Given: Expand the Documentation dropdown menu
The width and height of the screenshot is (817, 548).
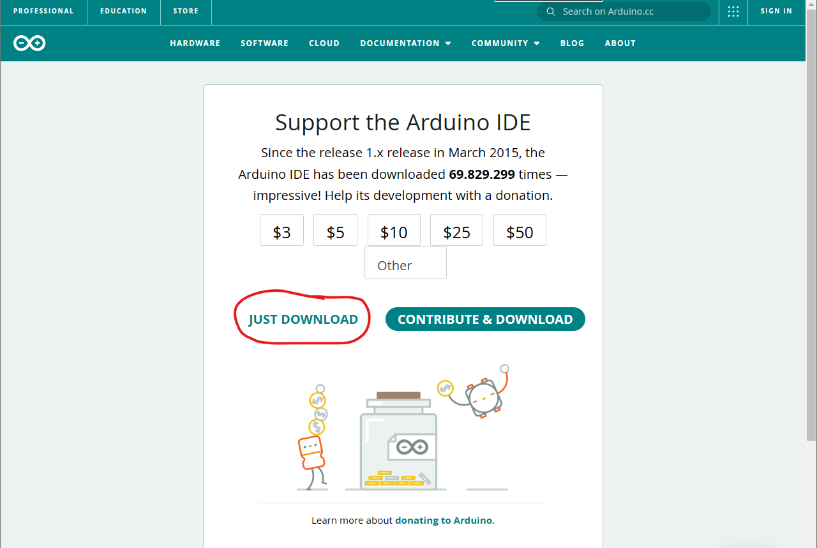Looking at the screenshot, I should pyautogui.click(x=405, y=43).
